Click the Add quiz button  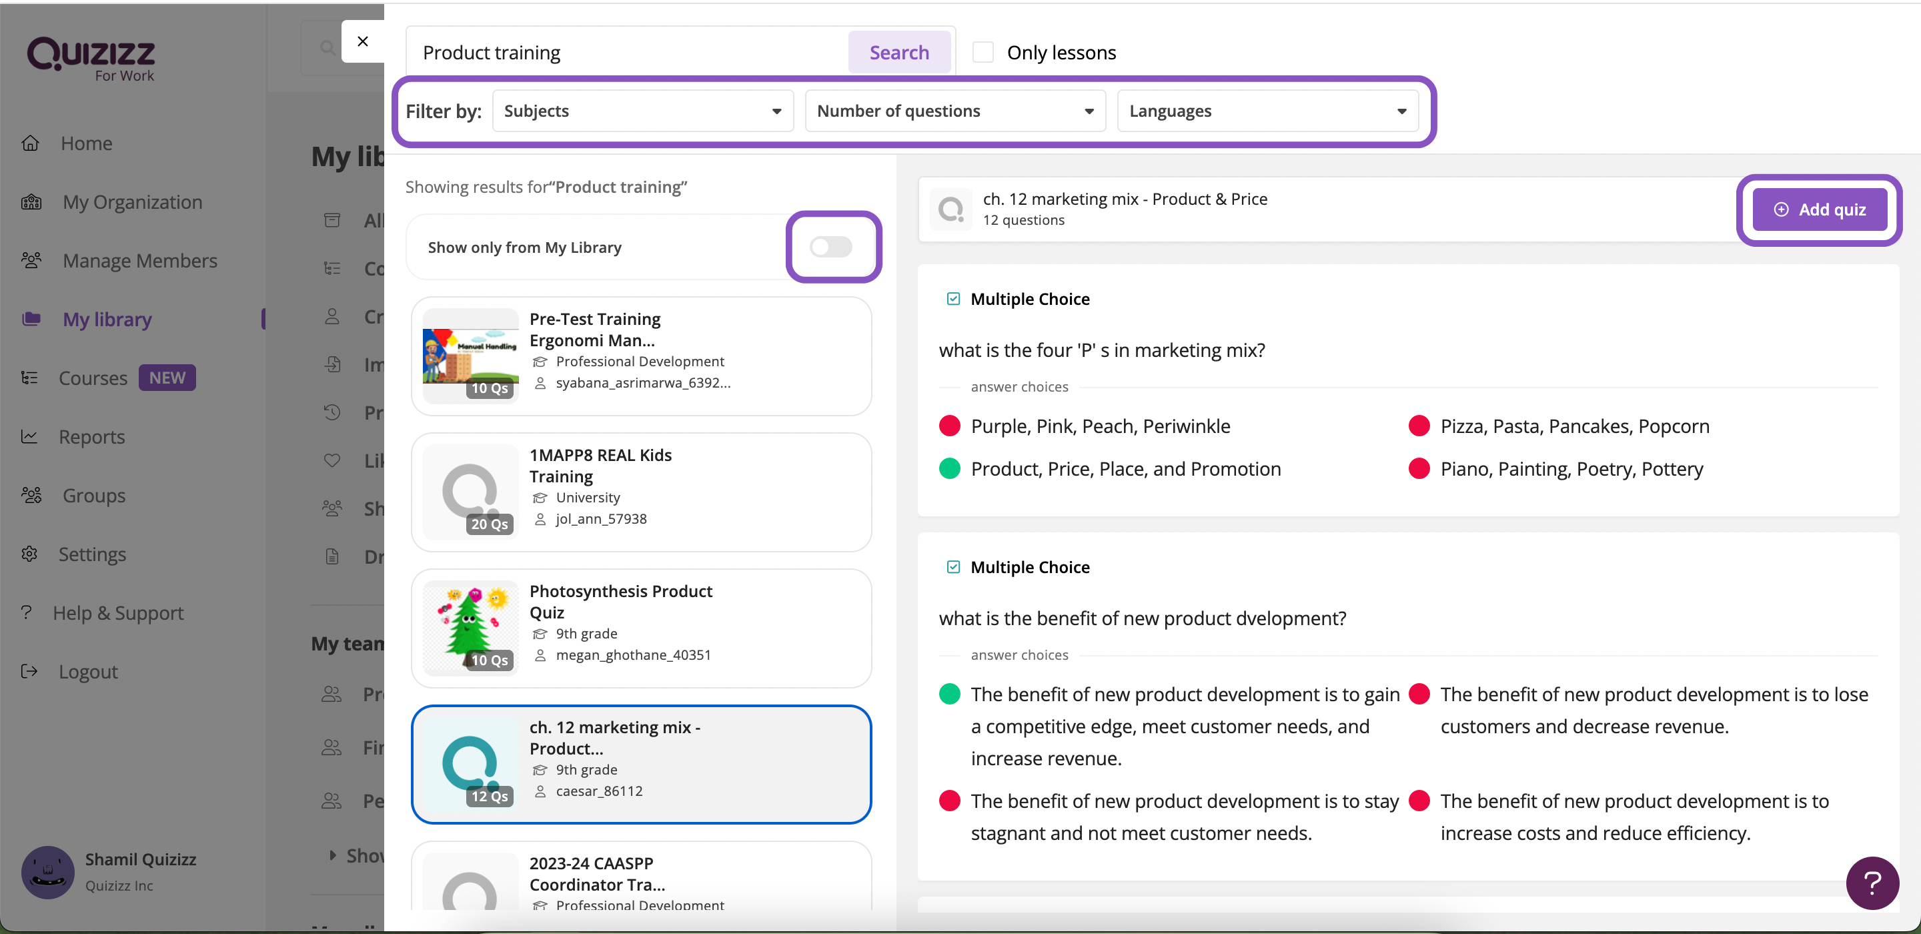1818,209
